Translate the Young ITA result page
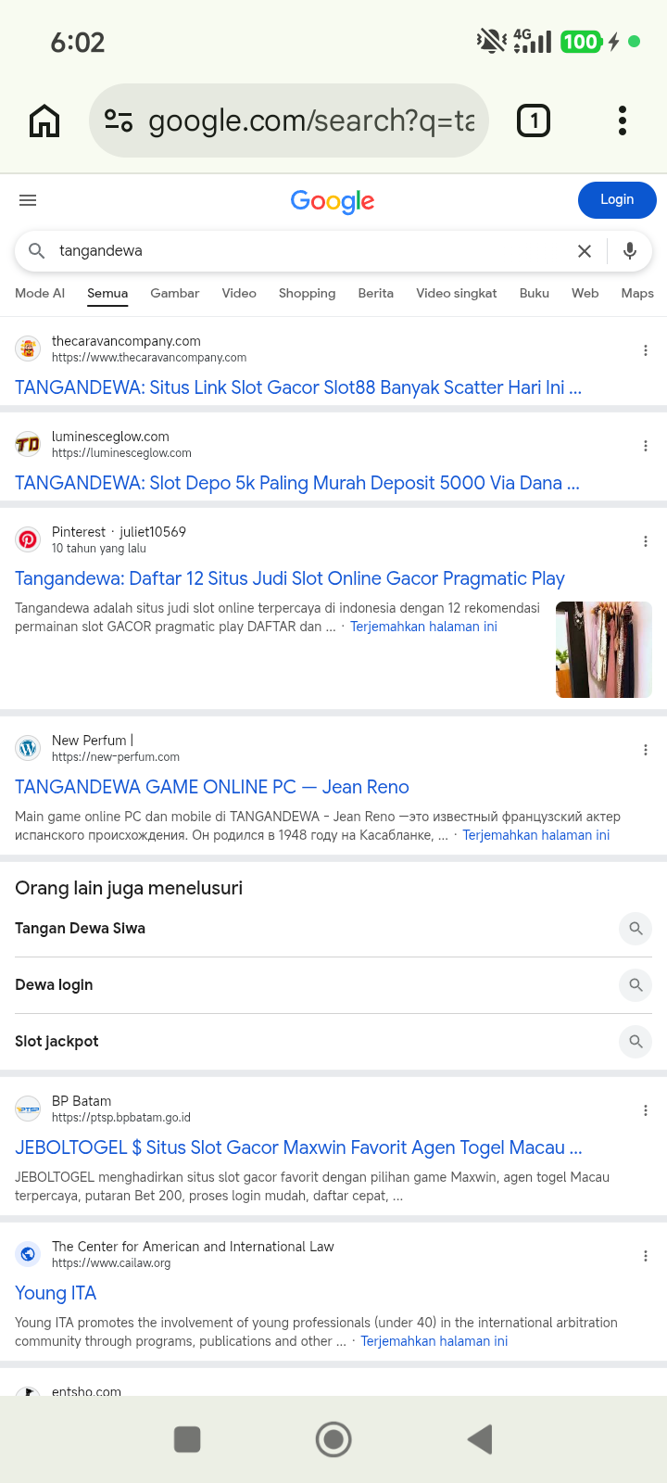Screen dimensions: 667x1483 tap(434, 1341)
